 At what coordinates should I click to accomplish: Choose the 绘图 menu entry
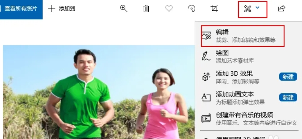pos(249,57)
